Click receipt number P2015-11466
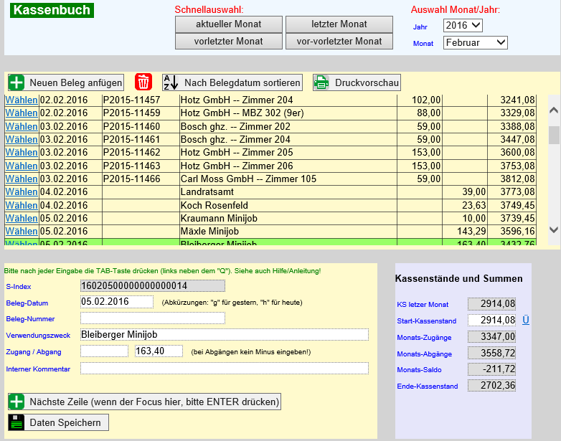The image size is (561, 441). [x=132, y=179]
